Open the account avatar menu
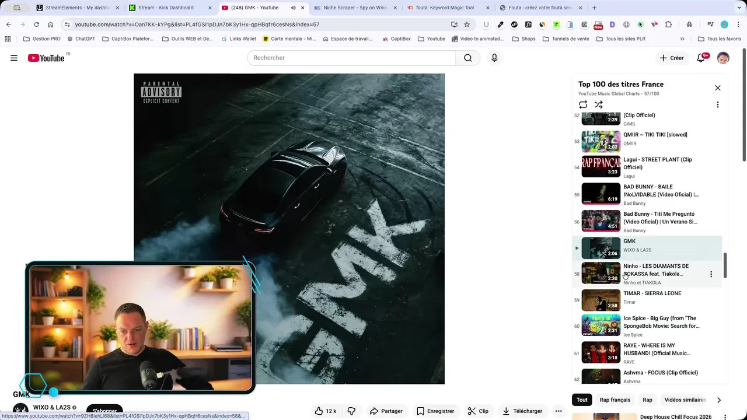The height and width of the screenshot is (420, 747). 723,58
